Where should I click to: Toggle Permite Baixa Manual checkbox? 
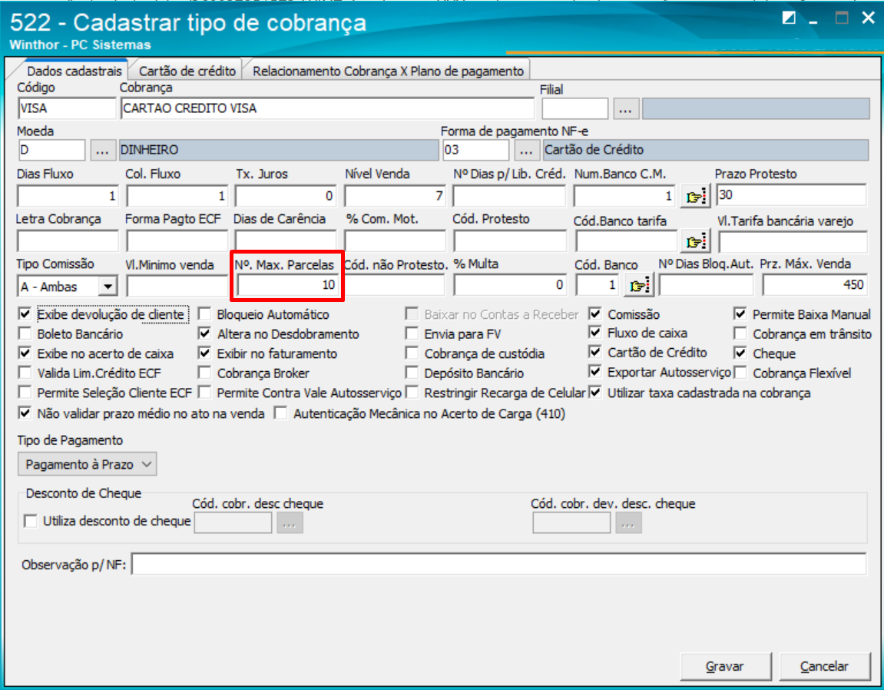740,313
